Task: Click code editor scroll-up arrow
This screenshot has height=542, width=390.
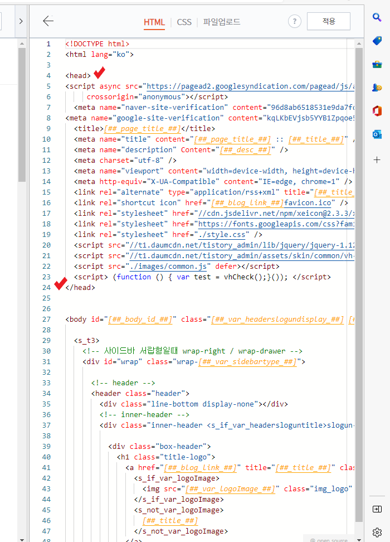Action: coord(359,43)
